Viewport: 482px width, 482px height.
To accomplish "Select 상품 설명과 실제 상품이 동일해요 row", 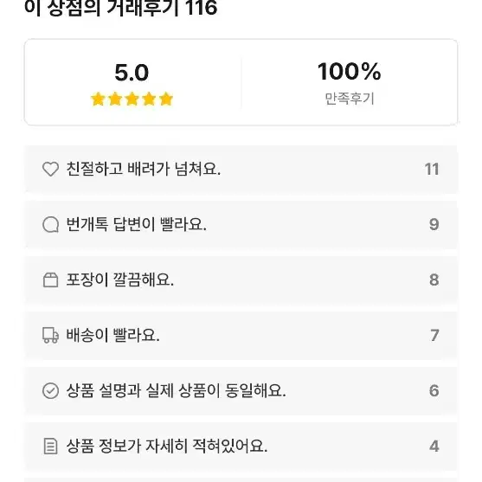I will click(x=241, y=390).
